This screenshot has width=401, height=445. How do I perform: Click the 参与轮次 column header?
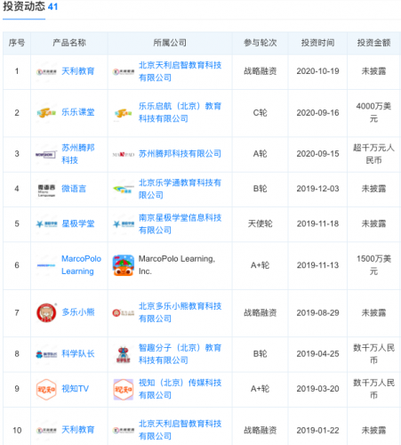260,43
